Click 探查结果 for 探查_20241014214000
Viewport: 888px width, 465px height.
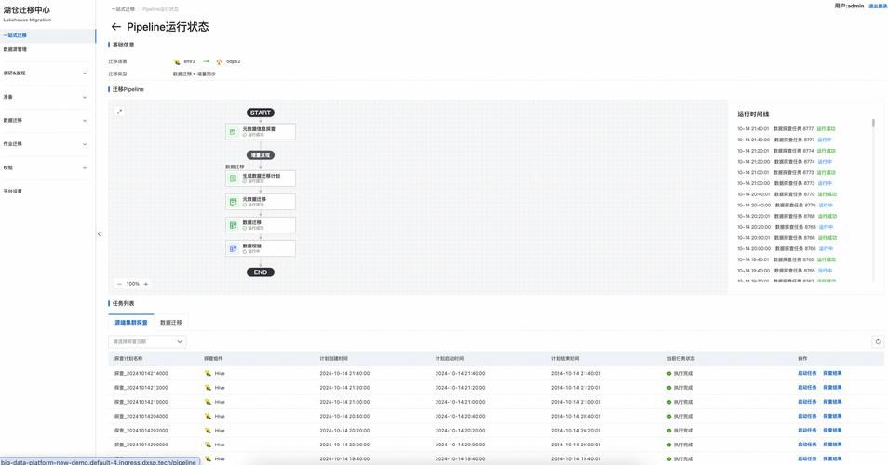click(x=832, y=373)
